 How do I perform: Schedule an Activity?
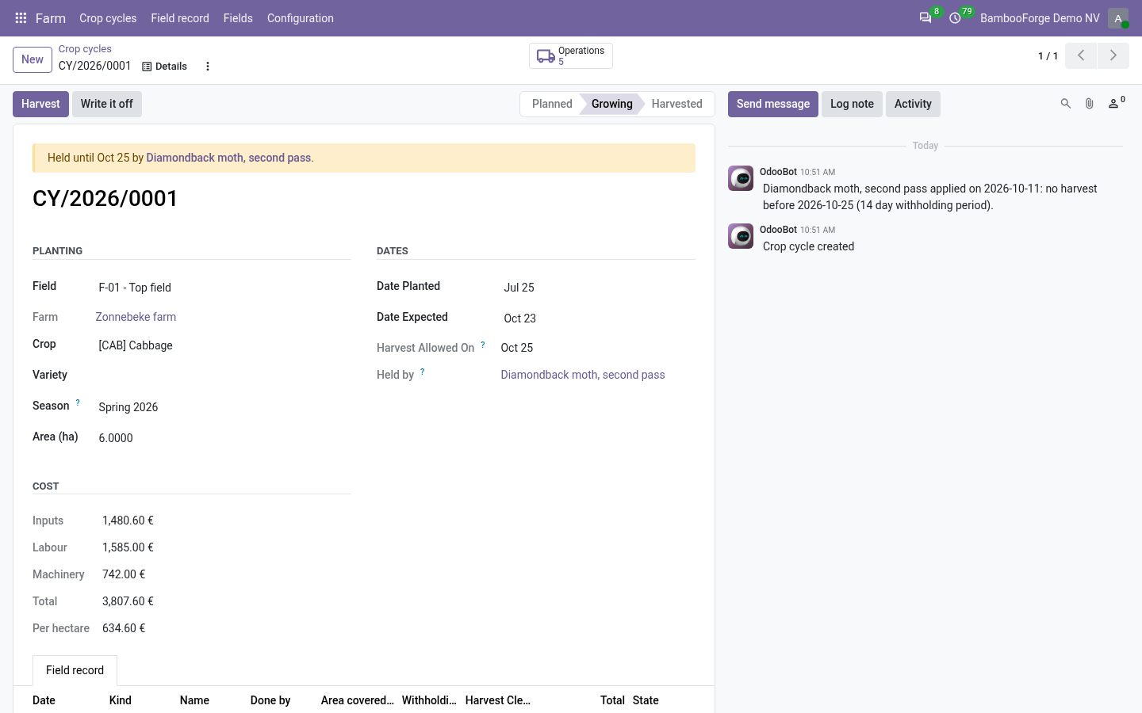tap(913, 104)
